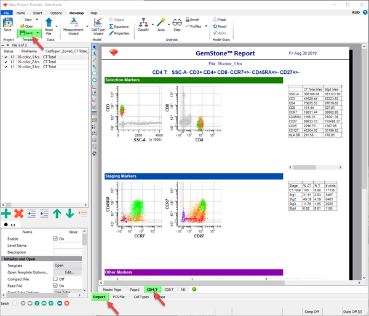Click Edit for Open Template Options
This screenshot has width=369, height=316.
[69, 272]
